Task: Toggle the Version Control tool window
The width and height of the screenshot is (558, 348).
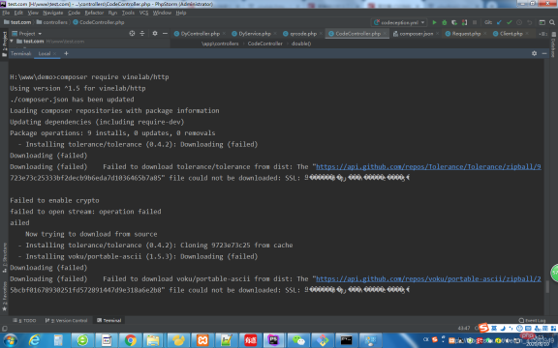Action: point(67,320)
